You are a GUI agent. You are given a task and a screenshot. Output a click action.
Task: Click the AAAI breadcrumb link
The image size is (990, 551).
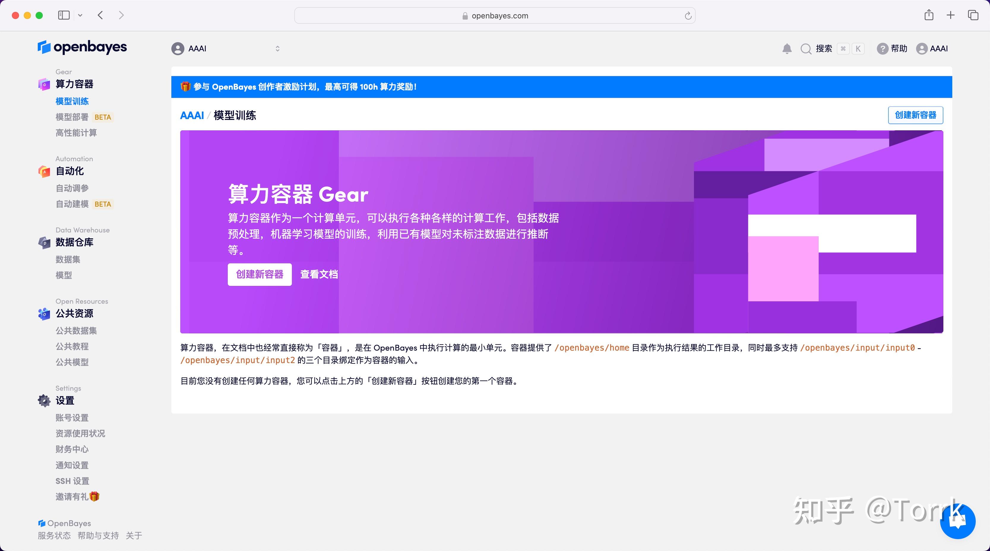(192, 116)
